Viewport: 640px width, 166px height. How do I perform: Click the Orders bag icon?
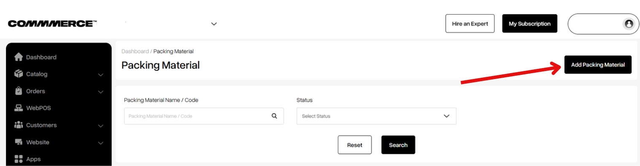click(19, 91)
